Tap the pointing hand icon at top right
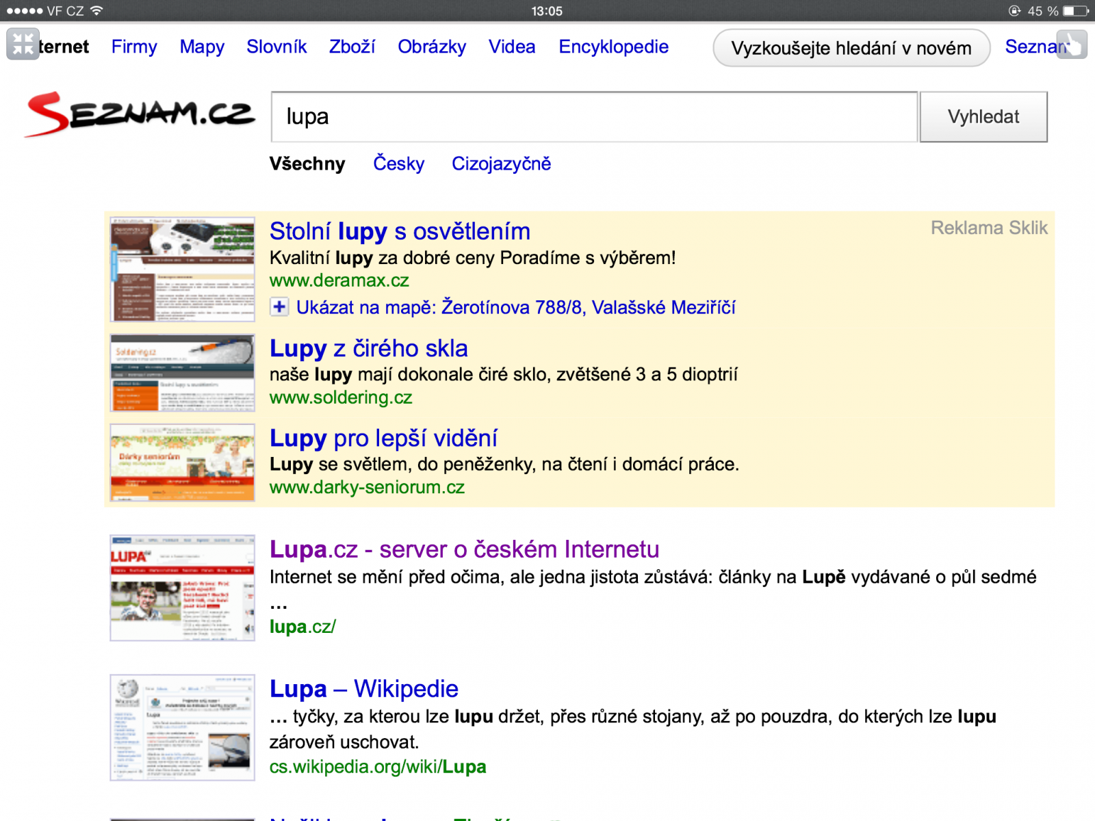 1072,45
